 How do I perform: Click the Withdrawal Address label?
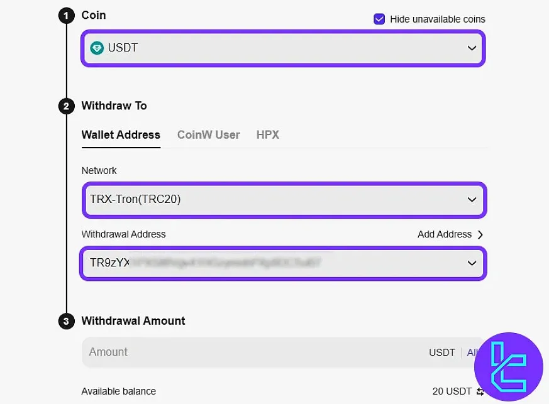[x=124, y=234]
